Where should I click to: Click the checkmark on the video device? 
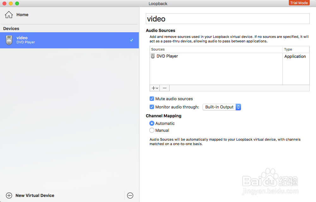point(132,40)
